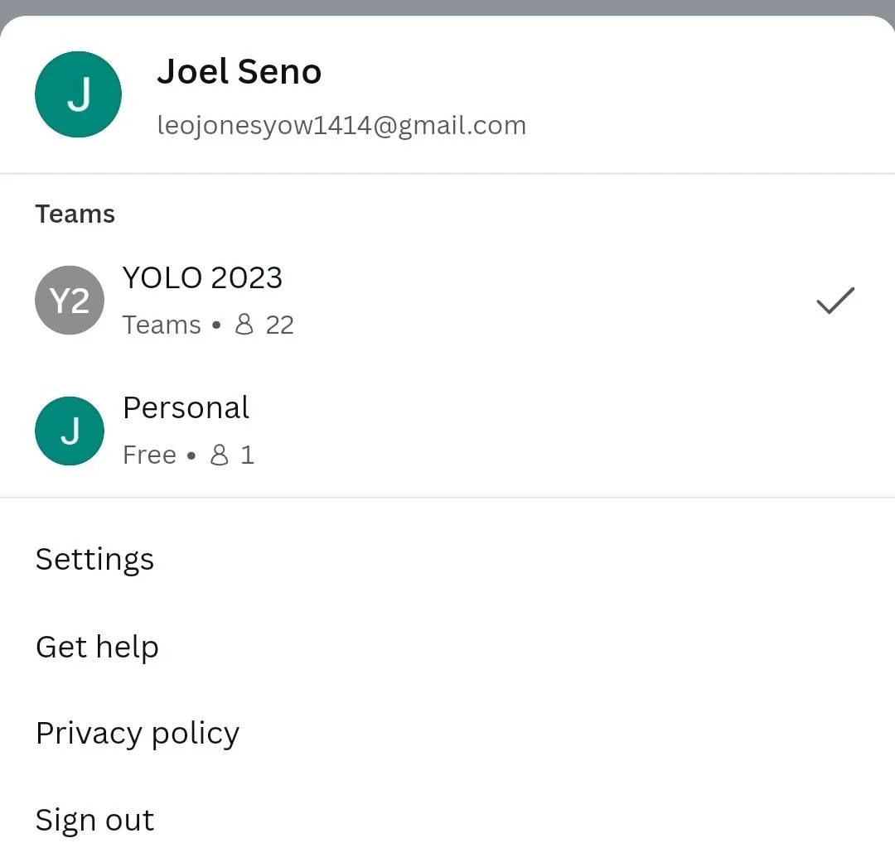Click the 22 members count number
The image size is (895, 867).
point(280,325)
